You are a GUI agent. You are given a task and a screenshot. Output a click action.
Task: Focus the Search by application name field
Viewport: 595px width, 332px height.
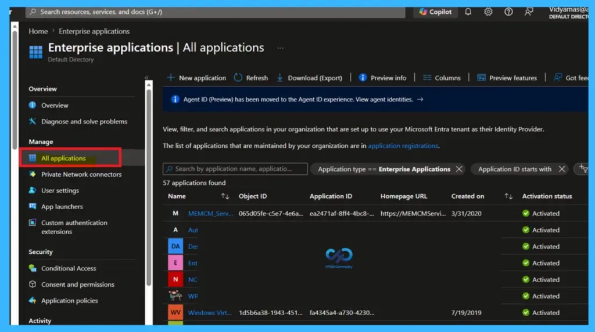click(x=235, y=169)
